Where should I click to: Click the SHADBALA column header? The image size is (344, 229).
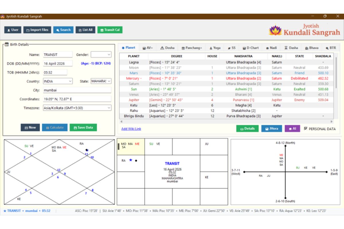point(323,56)
